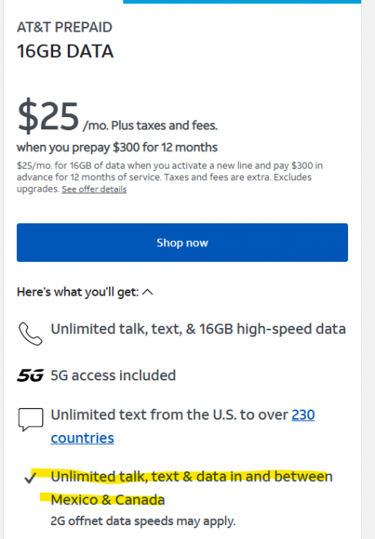Viewport: 375px width, 539px height.
Task: Open the 230 countries link
Action: click(x=182, y=427)
